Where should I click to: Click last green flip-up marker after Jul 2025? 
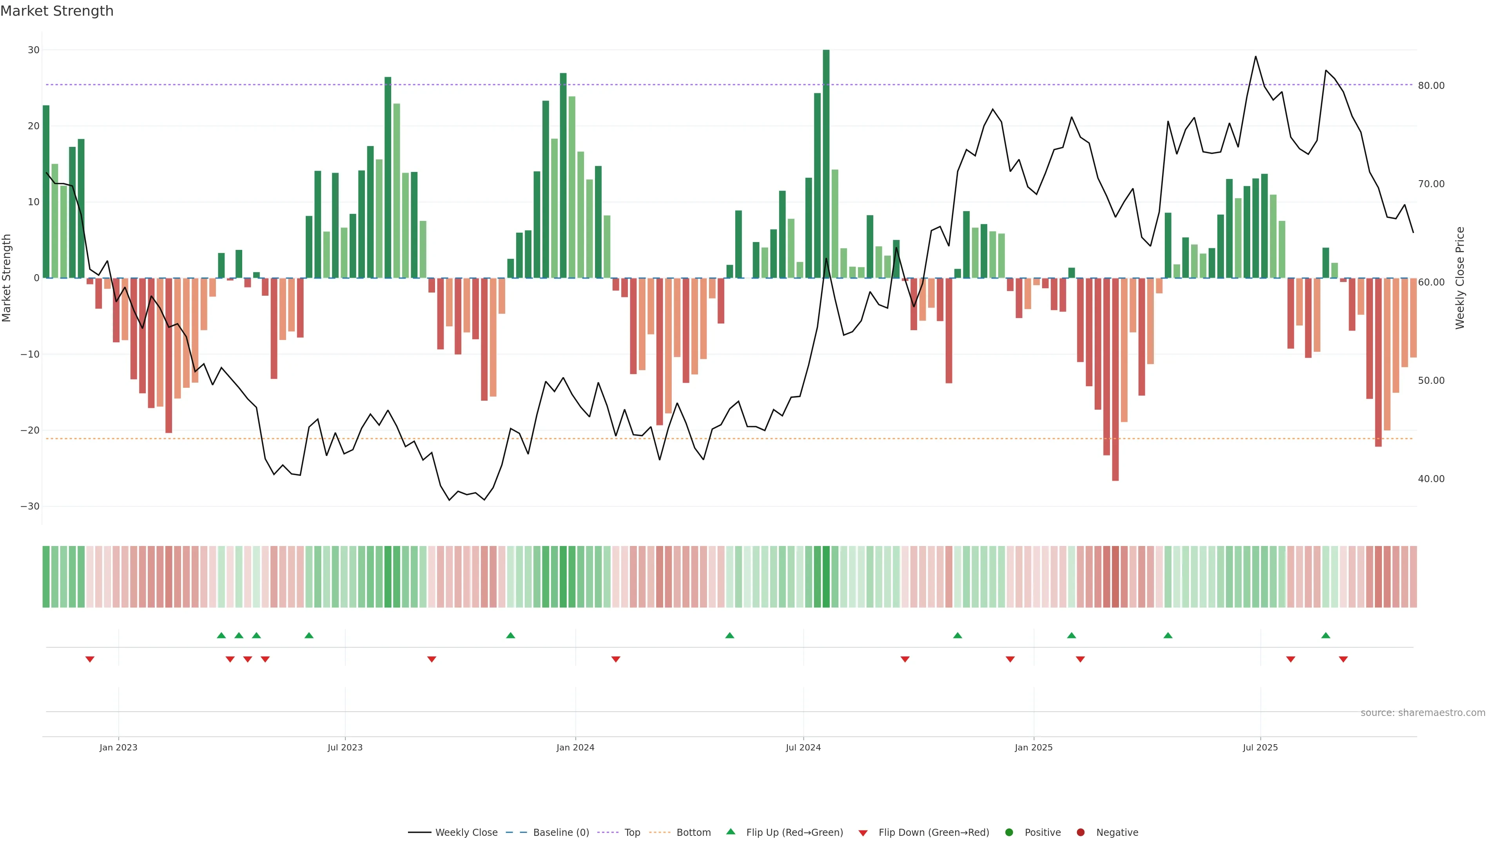click(1325, 635)
